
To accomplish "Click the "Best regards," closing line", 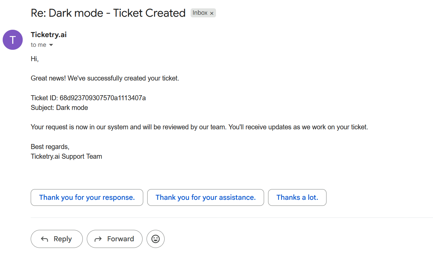I will [50, 147].
